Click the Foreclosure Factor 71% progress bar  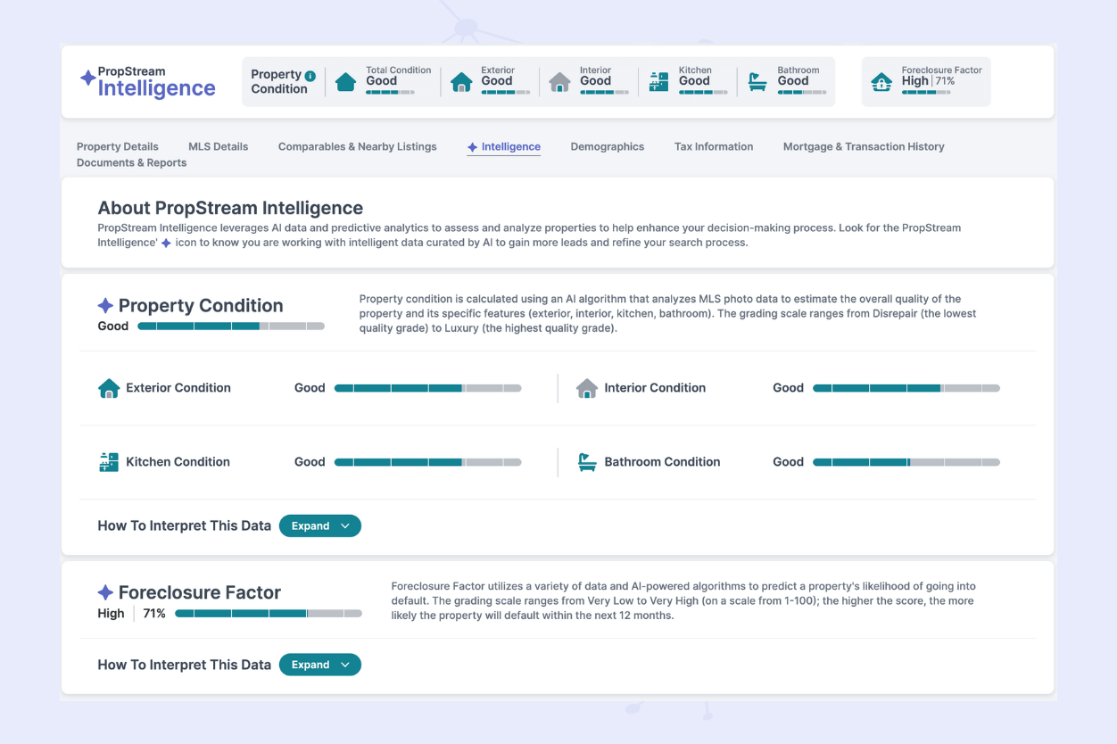pos(268,614)
